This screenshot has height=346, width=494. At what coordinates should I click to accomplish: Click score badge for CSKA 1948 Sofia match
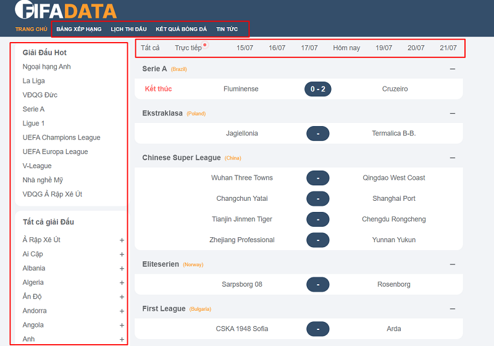click(x=318, y=329)
